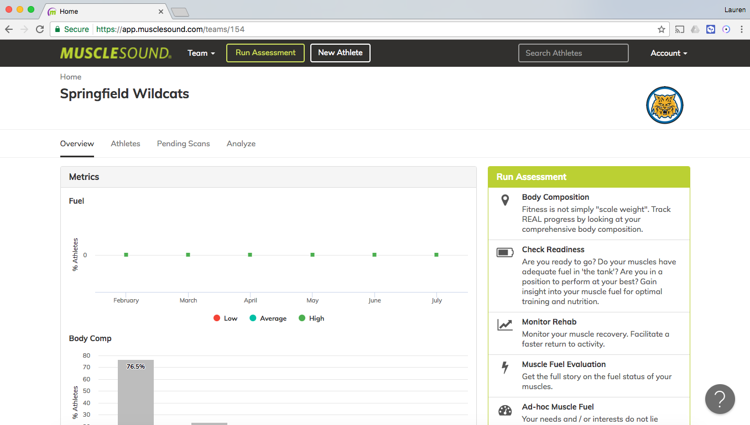750x425 pixels.
Task: Toggle the Average legend series
Action: click(x=268, y=318)
